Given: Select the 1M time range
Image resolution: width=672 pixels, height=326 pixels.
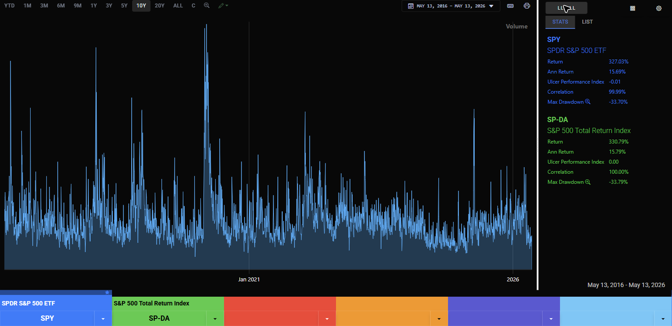Looking at the screenshot, I should [x=28, y=6].
